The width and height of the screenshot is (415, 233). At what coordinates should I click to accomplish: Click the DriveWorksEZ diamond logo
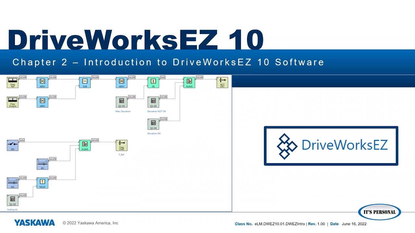pos(287,146)
